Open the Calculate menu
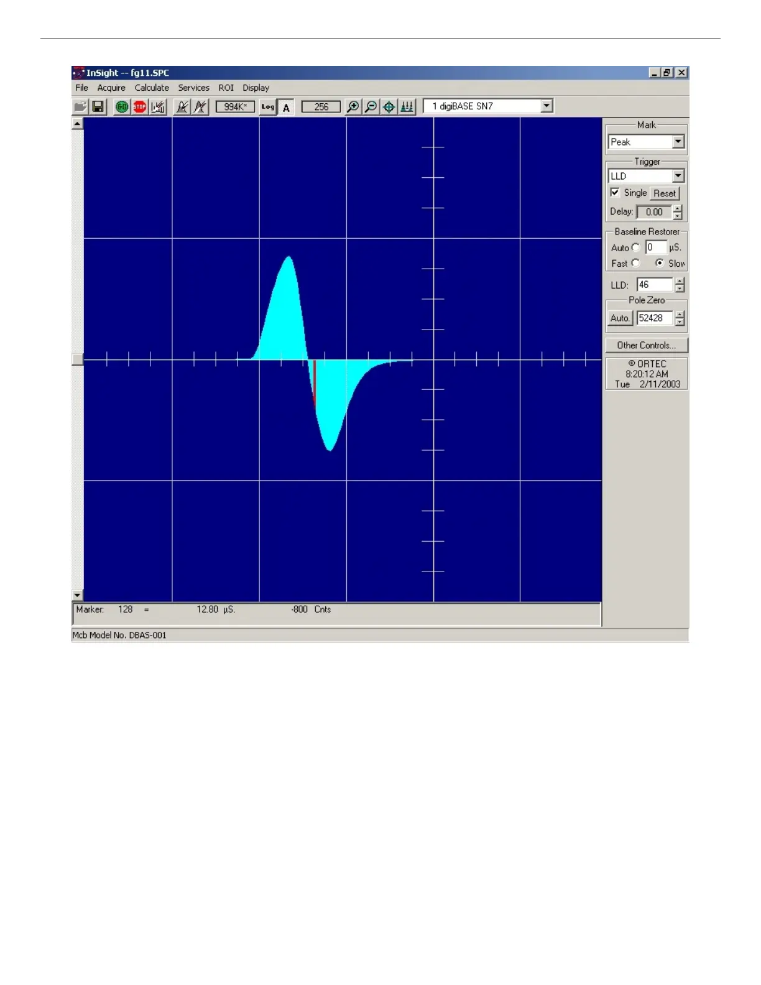Screen dimensions: 761x985 point(152,88)
